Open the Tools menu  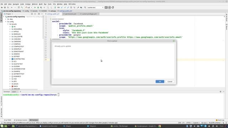pos(50,4)
